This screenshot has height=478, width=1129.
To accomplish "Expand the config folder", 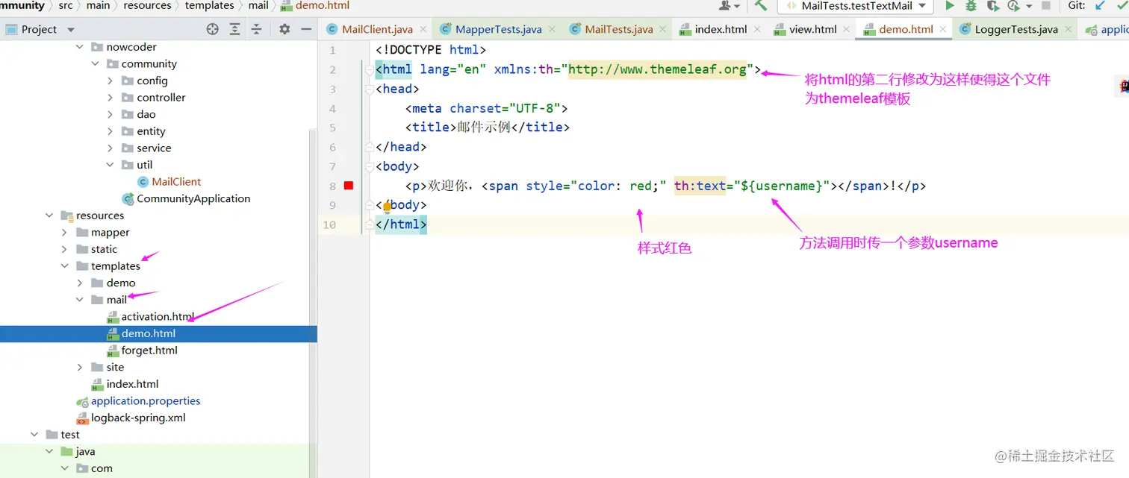I will pyautogui.click(x=111, y=81).
